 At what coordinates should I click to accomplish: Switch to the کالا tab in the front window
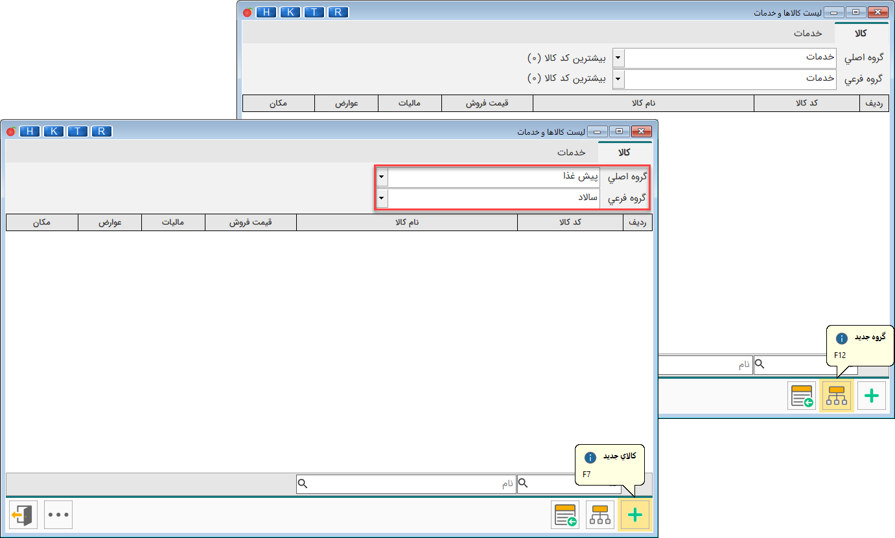(624, 153)
